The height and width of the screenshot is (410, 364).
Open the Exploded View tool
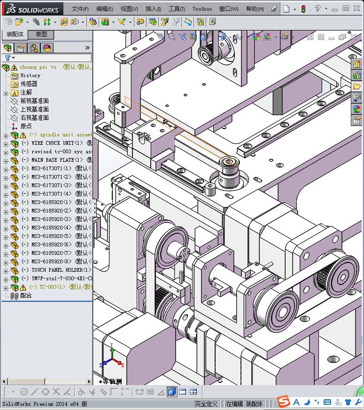tap(165, 22)
